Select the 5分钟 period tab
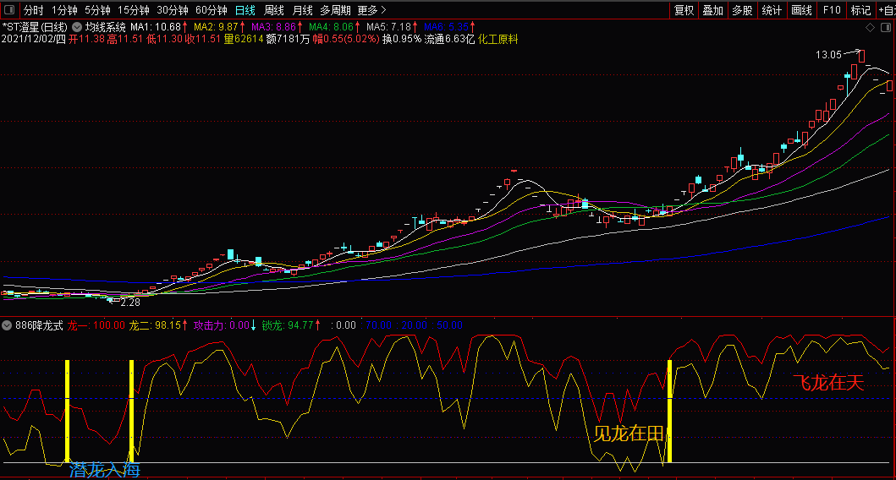 (x=97, y=10)
